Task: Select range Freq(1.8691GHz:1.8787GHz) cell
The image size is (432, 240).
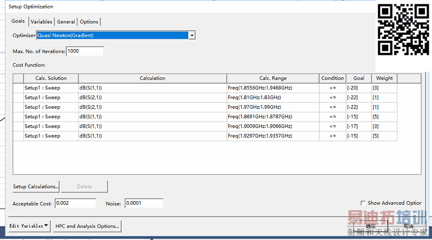Action: click(x=273, y=117)
